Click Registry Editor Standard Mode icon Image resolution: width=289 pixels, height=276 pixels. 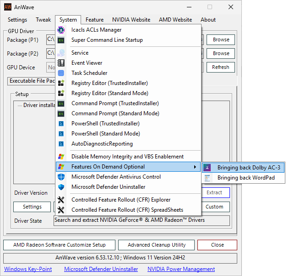tap(61, 93)
